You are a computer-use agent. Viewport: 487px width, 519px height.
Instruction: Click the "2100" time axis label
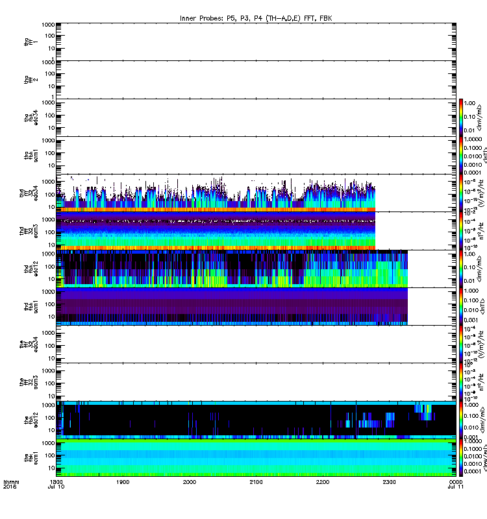coord(256,482)
